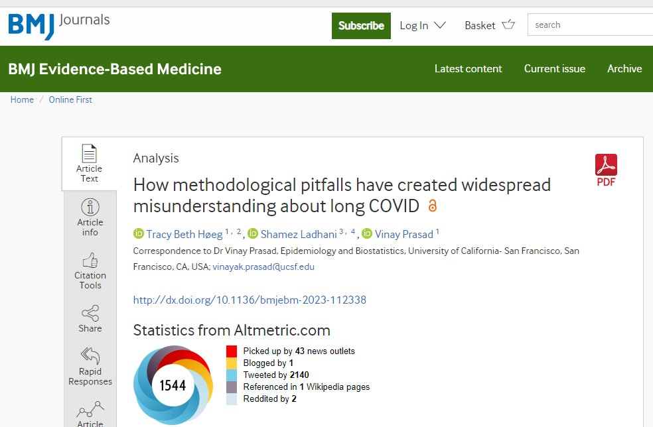This screenshot has width=653, height=427.
Task: Click the Altmetric score donut badge
Action: point(173,385)
